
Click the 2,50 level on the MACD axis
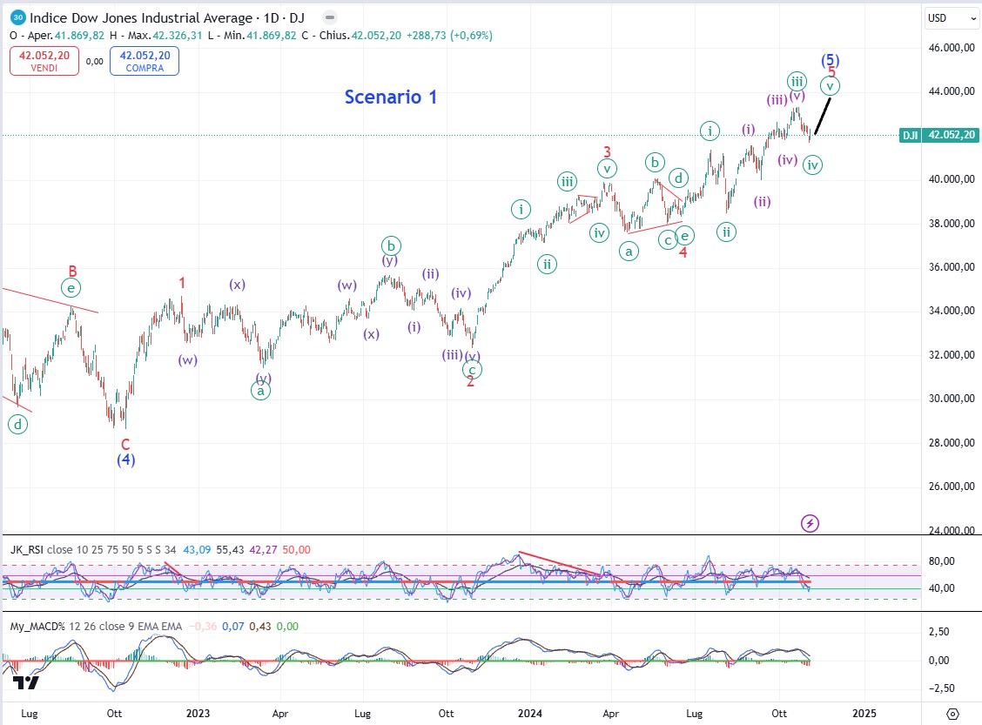click(938, 632)
